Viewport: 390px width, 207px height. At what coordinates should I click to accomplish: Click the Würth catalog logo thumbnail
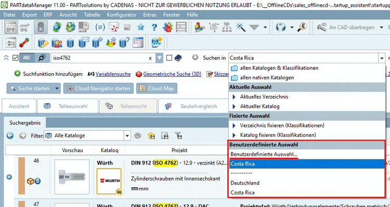(x=109, y=181)
